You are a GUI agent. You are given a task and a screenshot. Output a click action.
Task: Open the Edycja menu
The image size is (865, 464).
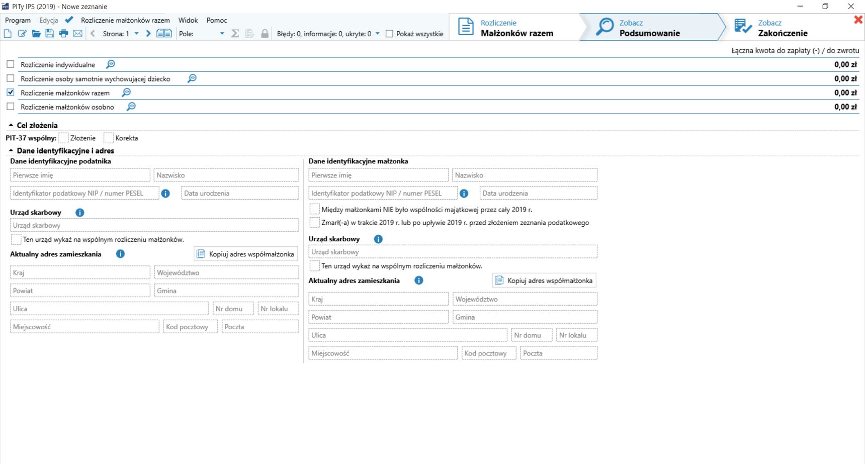(49, 20)
